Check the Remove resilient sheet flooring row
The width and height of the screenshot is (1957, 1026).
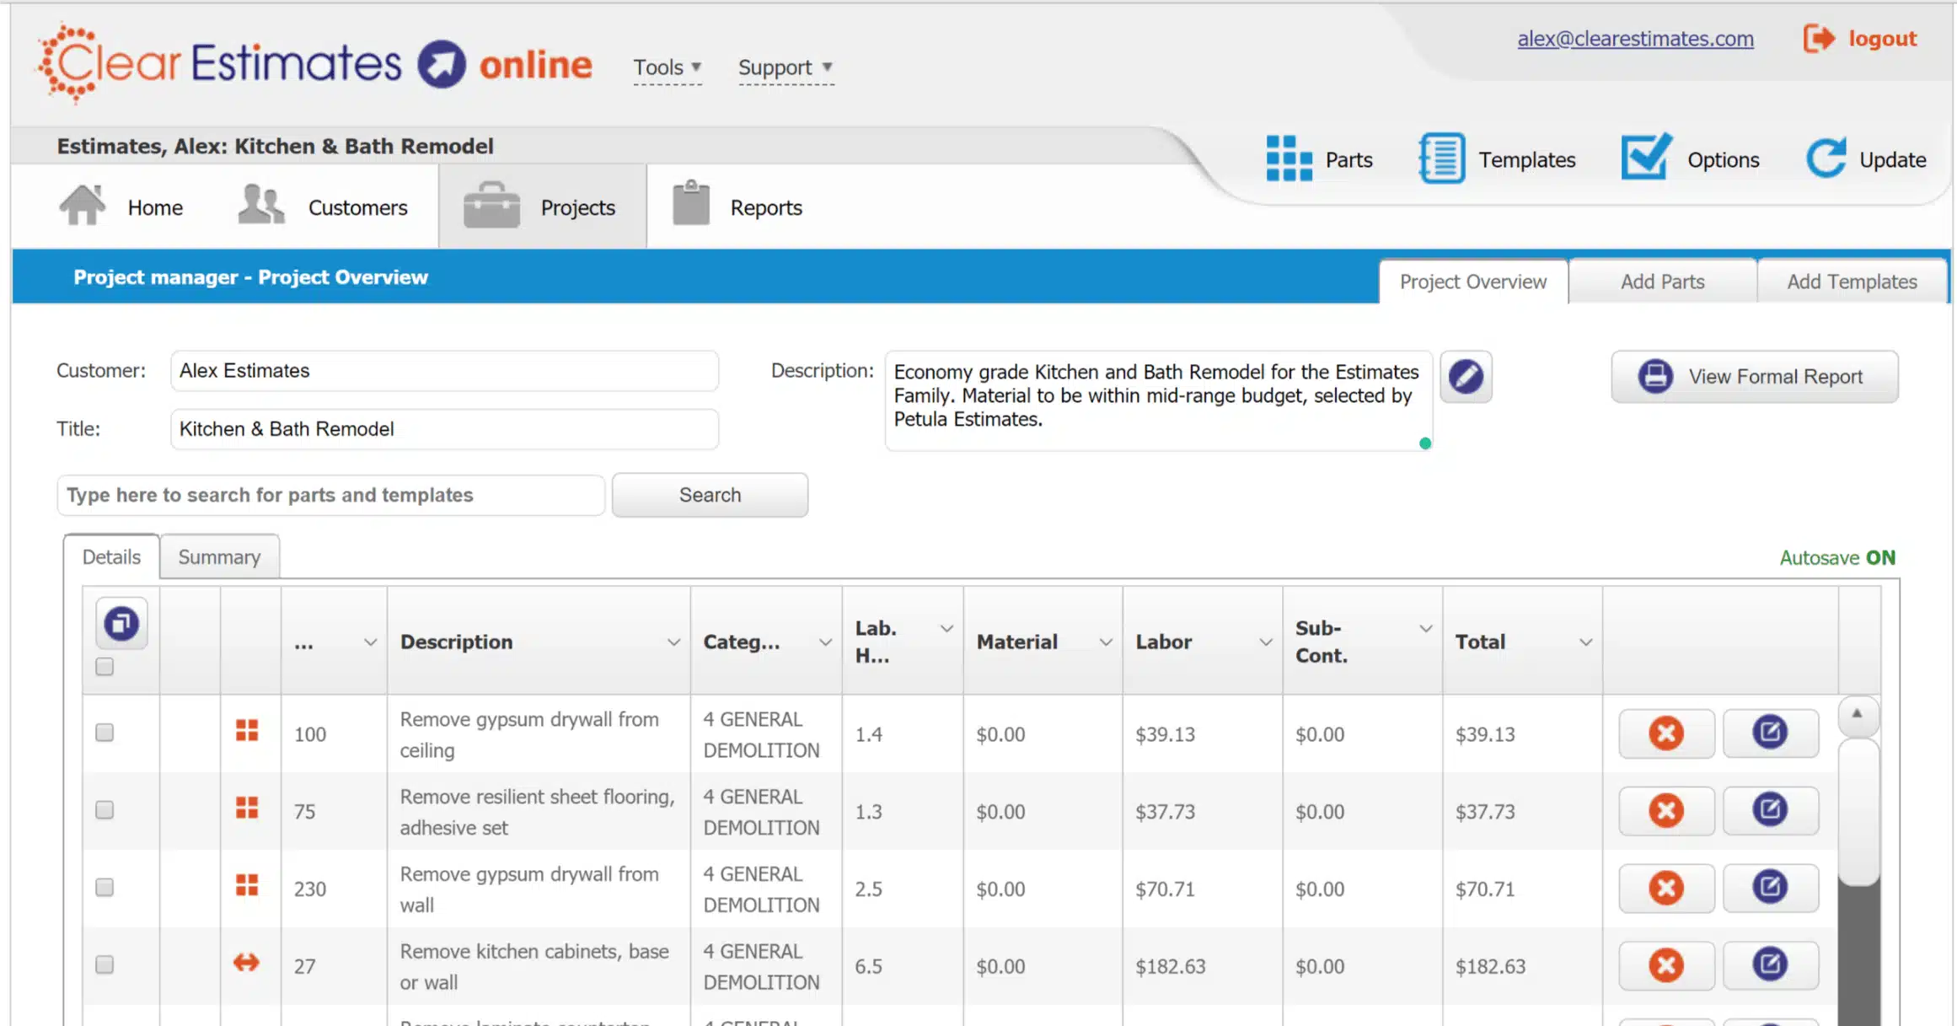pyautogui.click(x=105, y=810)
